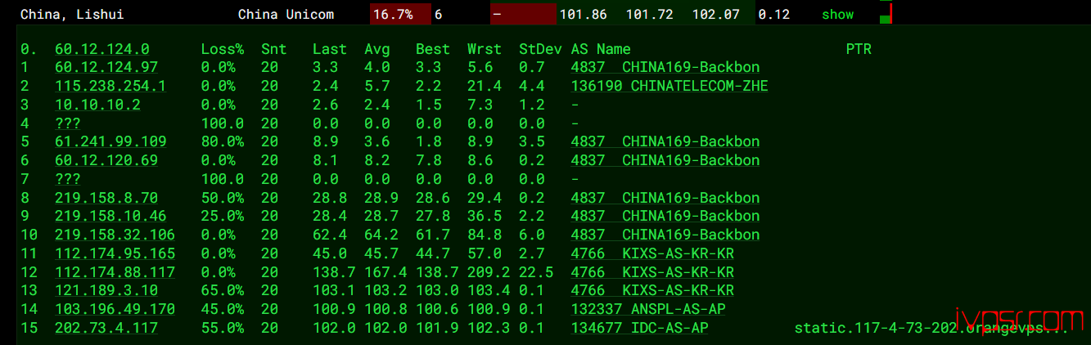This screenshot has width=1091, height=345.
Task: Click the 'Wrst' column header
Action: tap(485, 49)
